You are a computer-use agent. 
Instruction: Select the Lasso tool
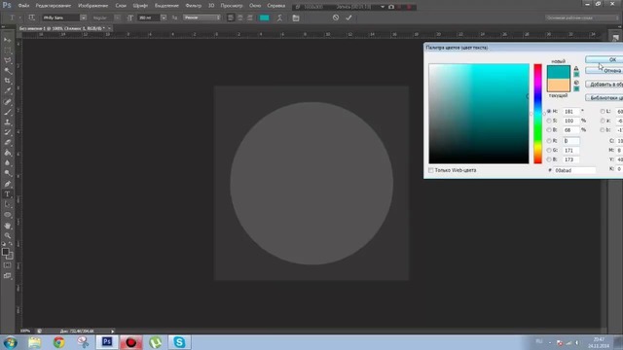(8, 60)
